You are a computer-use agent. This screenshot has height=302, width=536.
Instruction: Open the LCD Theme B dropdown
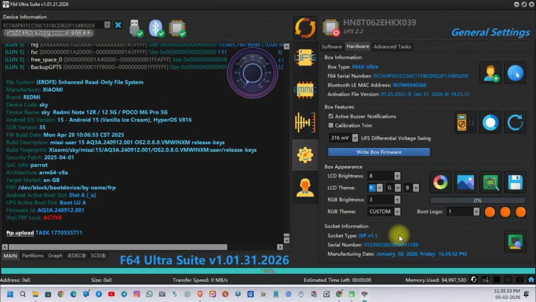(416, 188)
